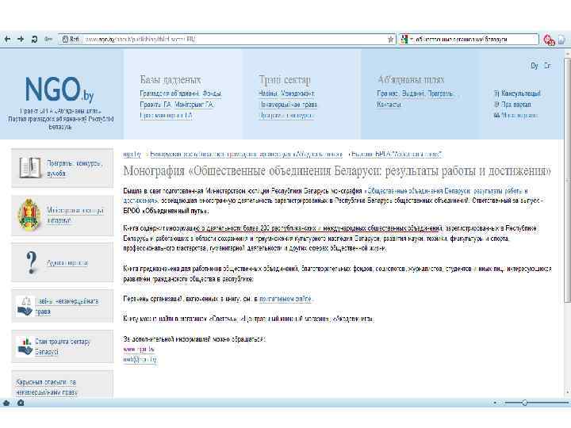Open the Карысныя спасылкі sidebar link

point(46,388)
